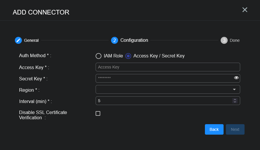Reveal the Secret Key using eye icon
This screenshot has width=260, height=150.
(236, 78)
